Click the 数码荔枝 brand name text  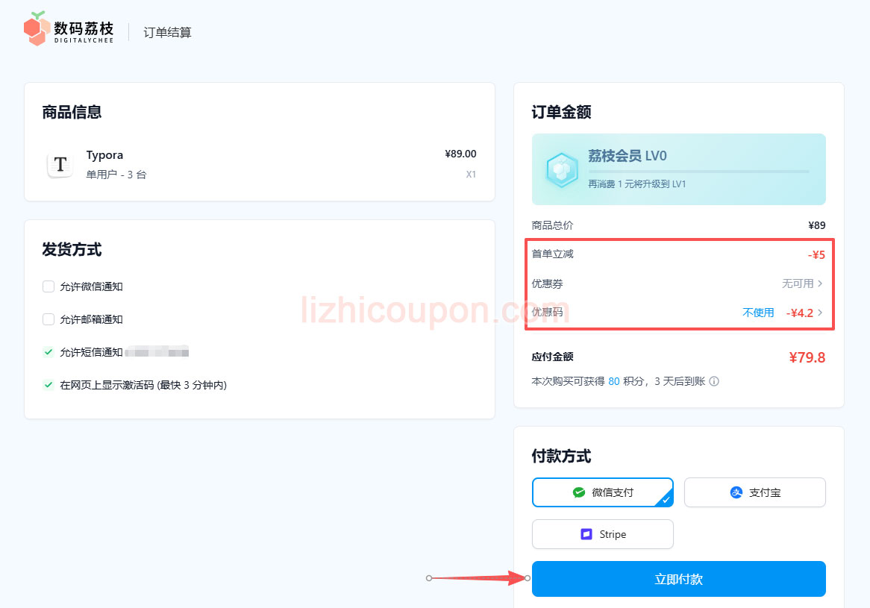[84, 28]
